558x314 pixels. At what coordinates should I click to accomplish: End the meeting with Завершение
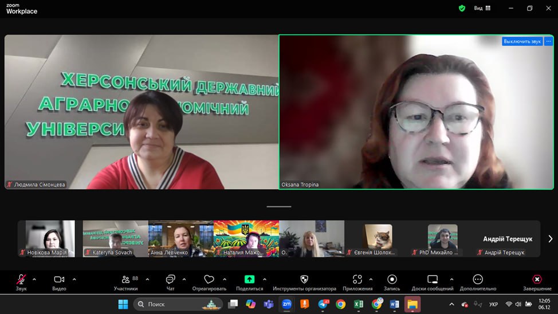(x=537, y=282)
